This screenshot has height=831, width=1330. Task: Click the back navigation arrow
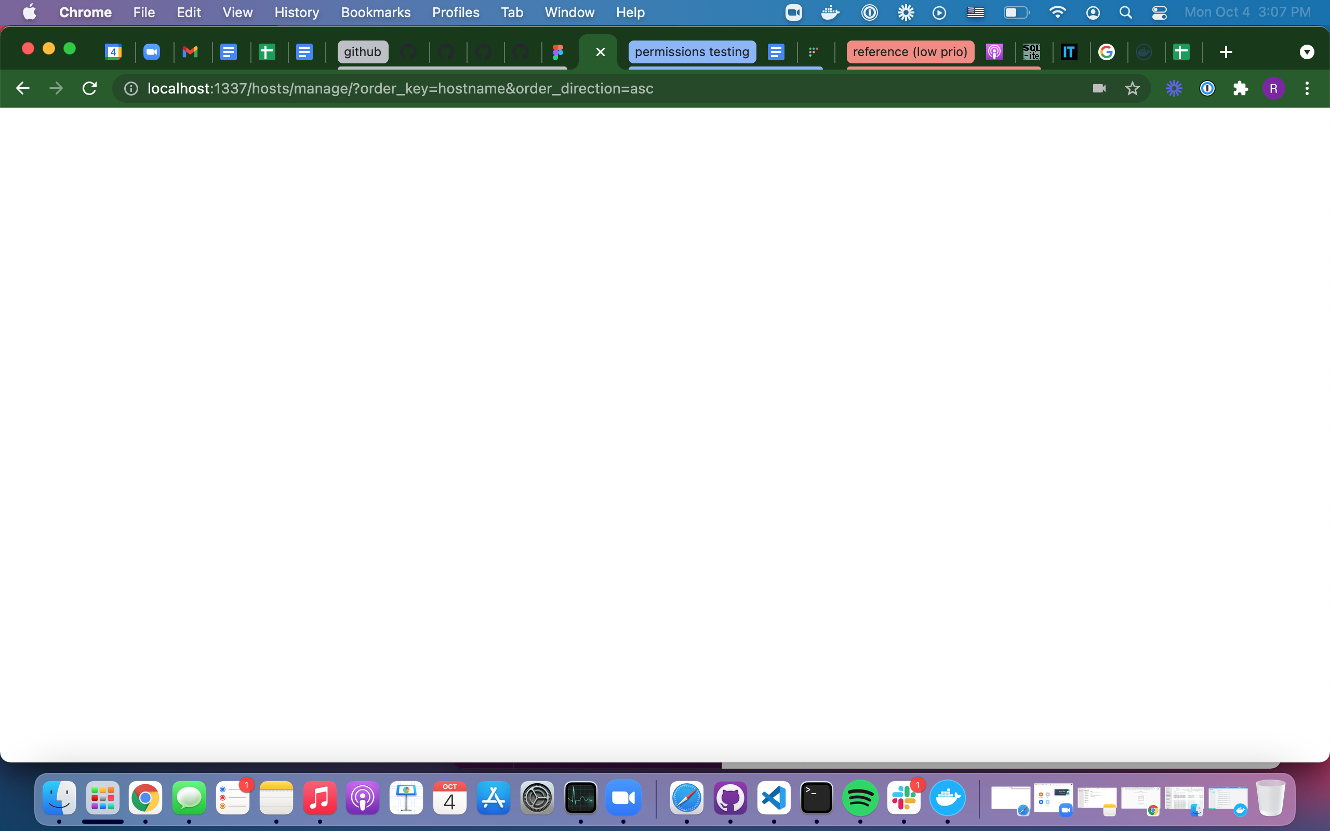tap(22, 88)
